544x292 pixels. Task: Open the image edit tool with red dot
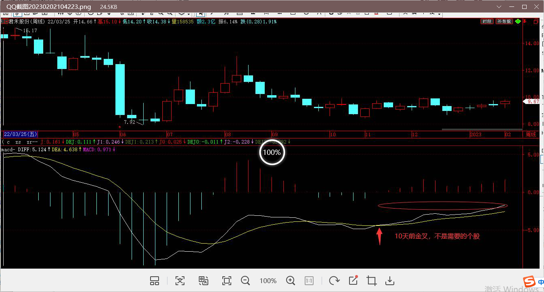[353, 281]
